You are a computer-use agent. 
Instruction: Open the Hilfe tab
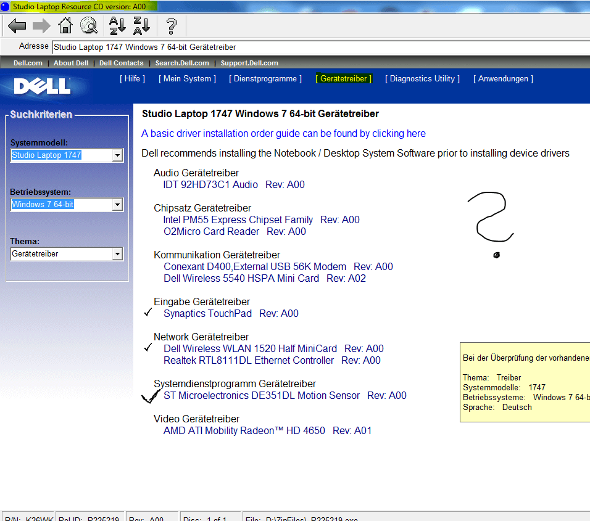133,78
